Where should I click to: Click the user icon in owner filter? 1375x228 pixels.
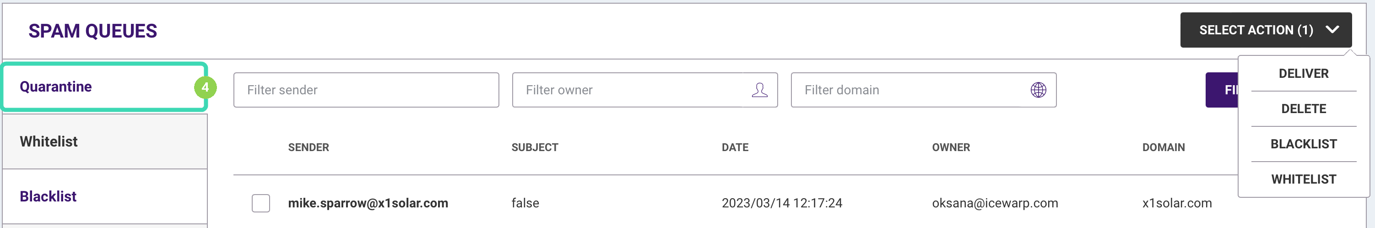click(x=759, y=90)
